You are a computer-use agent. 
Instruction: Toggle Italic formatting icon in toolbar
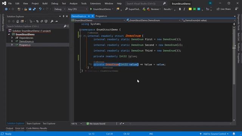(x=184, y=9)
